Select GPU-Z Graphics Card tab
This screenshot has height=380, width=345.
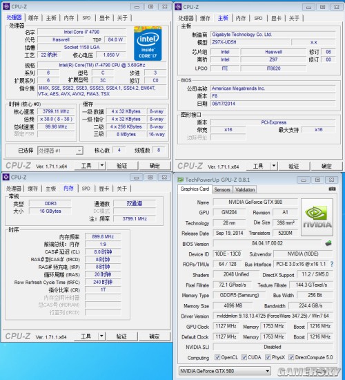195,189
